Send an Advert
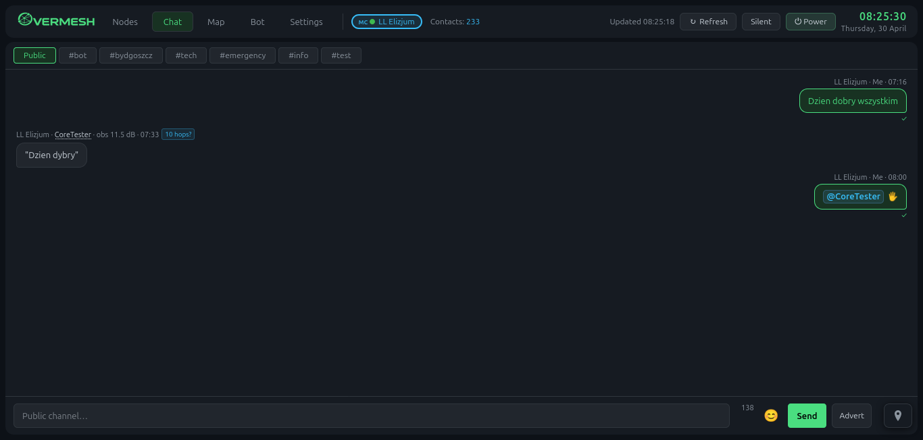The height and width of the screenshot is (440, 923). [851, 416]
